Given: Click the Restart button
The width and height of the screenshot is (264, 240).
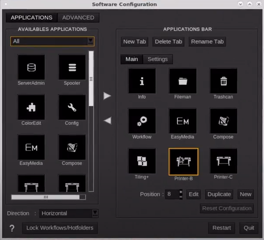Looking at the screenshot, I should [x=222, y=228].
